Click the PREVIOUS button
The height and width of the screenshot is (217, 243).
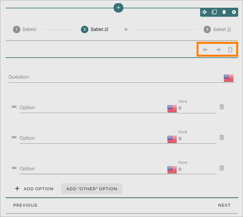pos(25,205)
